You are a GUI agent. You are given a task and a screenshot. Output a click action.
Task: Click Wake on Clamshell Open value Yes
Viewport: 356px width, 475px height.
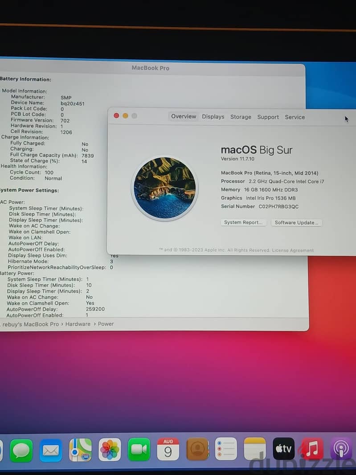click(x=90, y=303)
